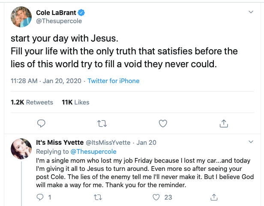Reply to Miss Yvette's comment

click(x=42, y=197)
